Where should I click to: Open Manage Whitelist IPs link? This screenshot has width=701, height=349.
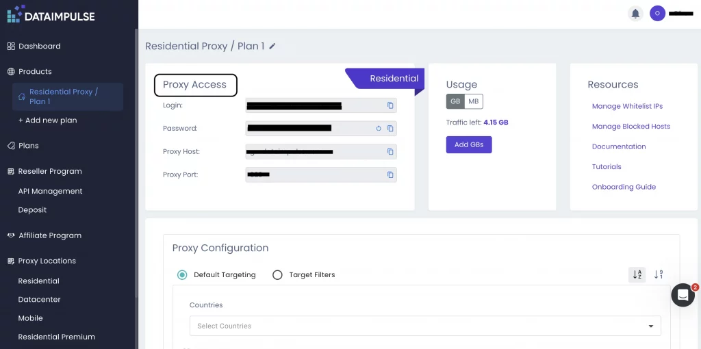pyautogui.click(x=627, y=106)
